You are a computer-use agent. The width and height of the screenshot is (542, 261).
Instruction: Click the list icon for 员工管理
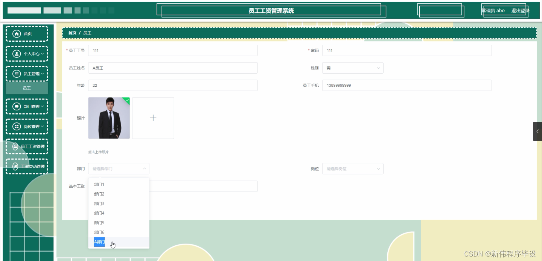(17, 74)
